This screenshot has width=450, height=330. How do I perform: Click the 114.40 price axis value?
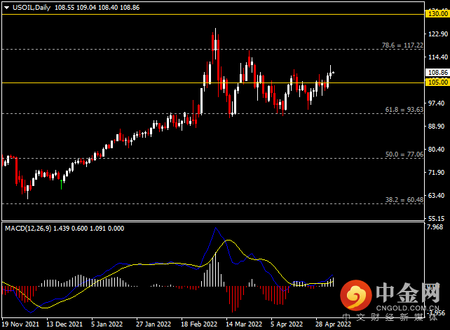click(438, 57)
